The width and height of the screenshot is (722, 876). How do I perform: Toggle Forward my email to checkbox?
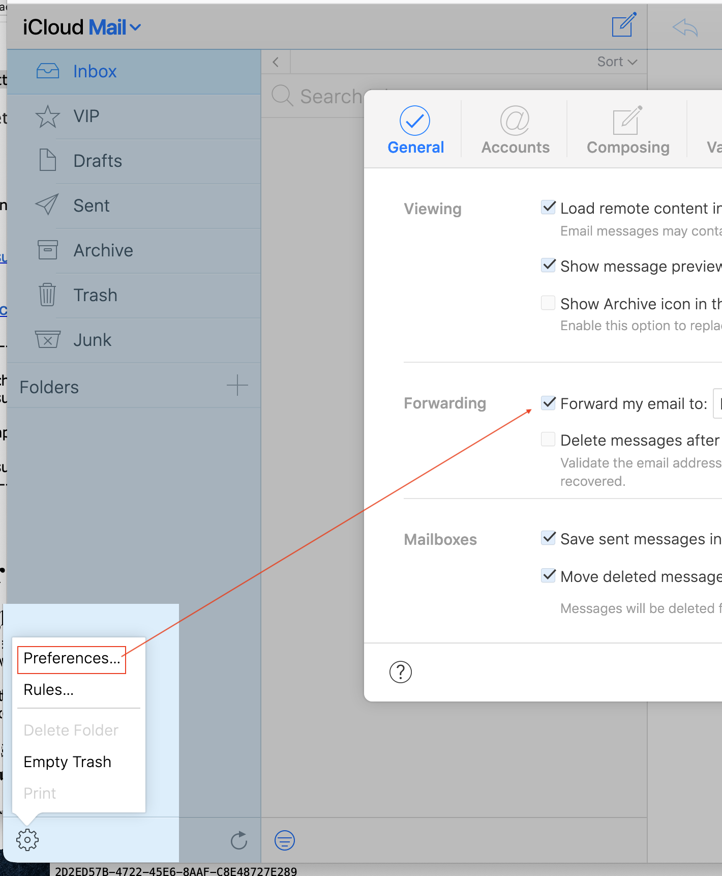(x=548, y=402)
